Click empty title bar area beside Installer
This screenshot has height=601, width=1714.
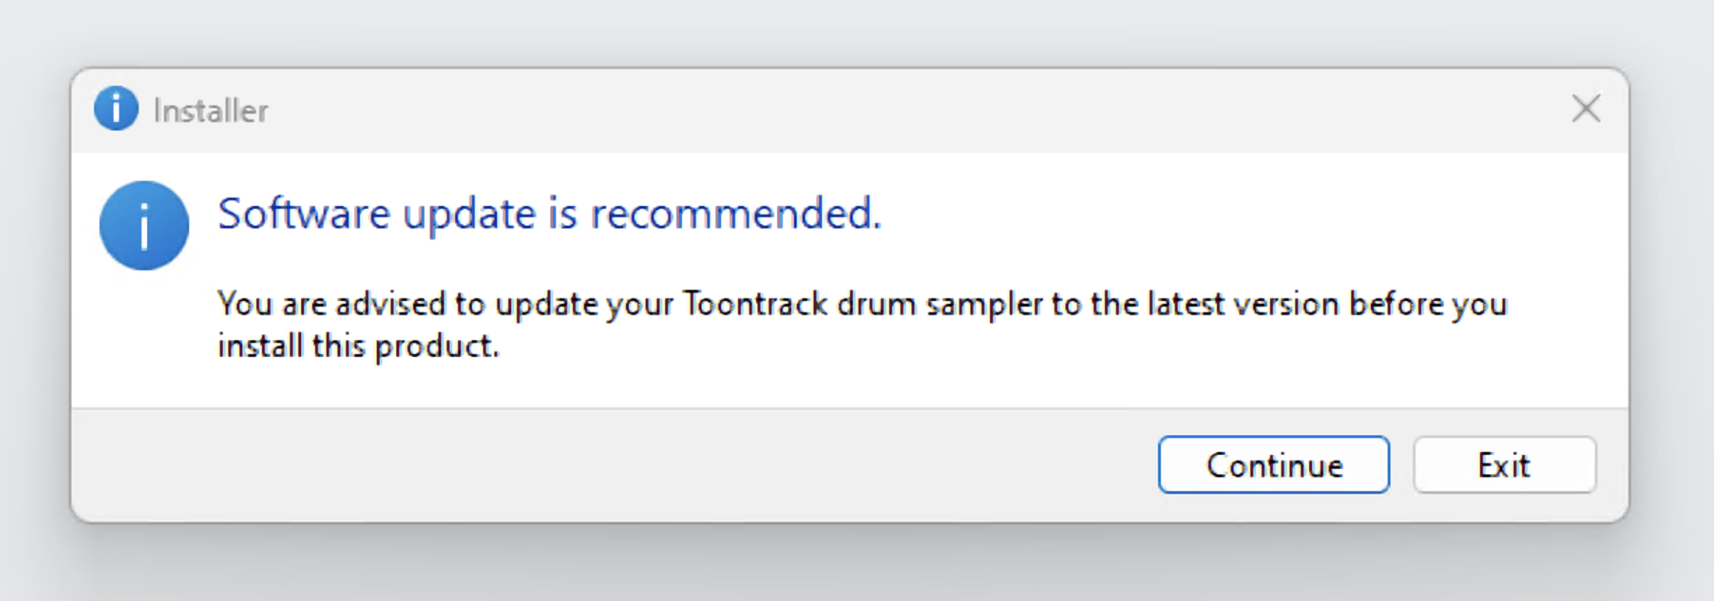coord(872,110)
